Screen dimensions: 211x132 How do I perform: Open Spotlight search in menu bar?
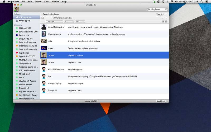click(203, 2)
